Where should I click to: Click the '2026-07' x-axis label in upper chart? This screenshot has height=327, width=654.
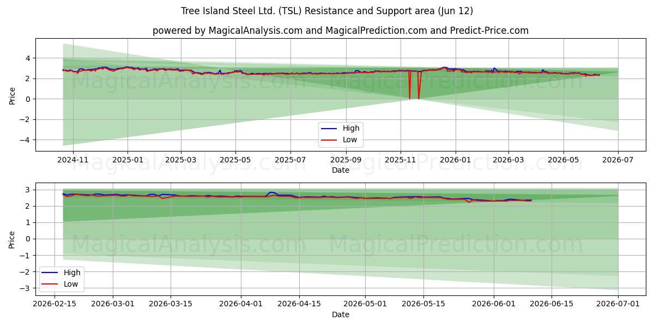coord(617,160)
